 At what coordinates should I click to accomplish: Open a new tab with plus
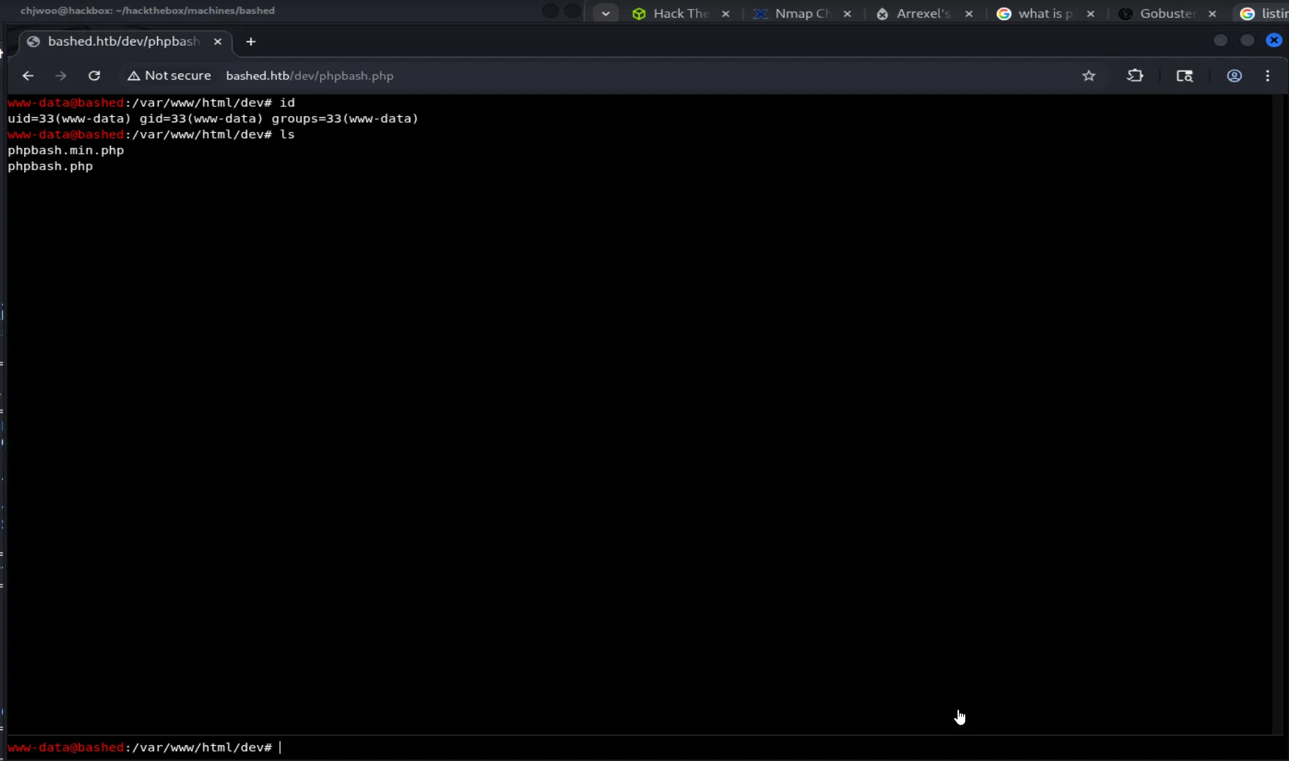click(x=250, y=42)
